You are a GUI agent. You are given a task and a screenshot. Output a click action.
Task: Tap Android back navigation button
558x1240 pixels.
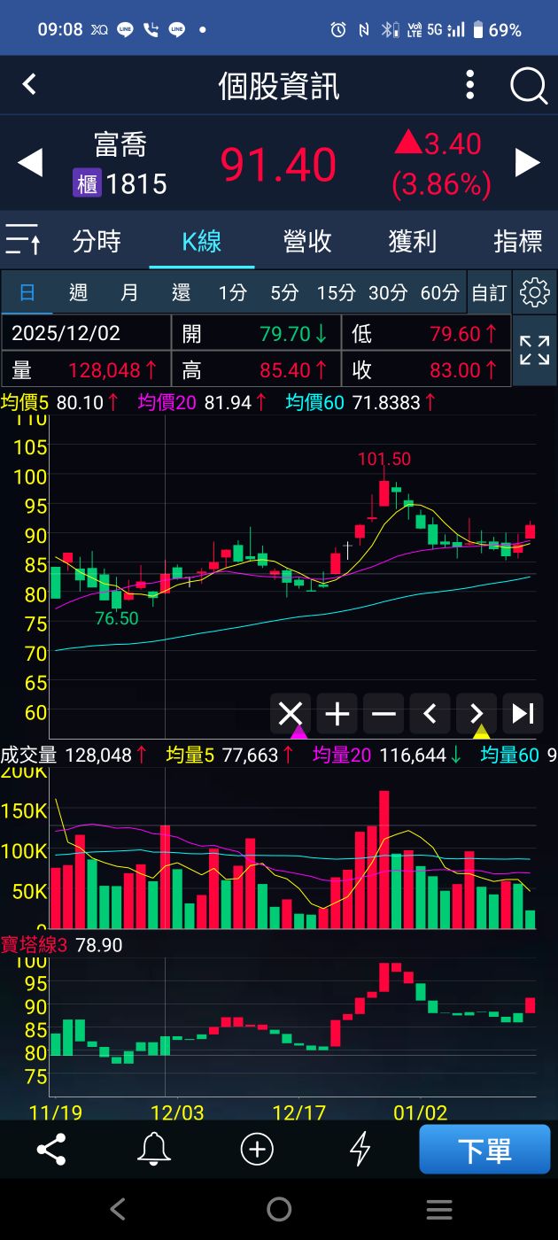118,1209
